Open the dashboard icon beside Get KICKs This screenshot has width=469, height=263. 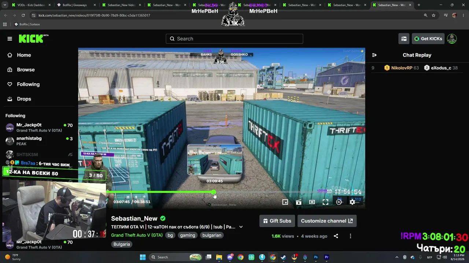(404, 39)
